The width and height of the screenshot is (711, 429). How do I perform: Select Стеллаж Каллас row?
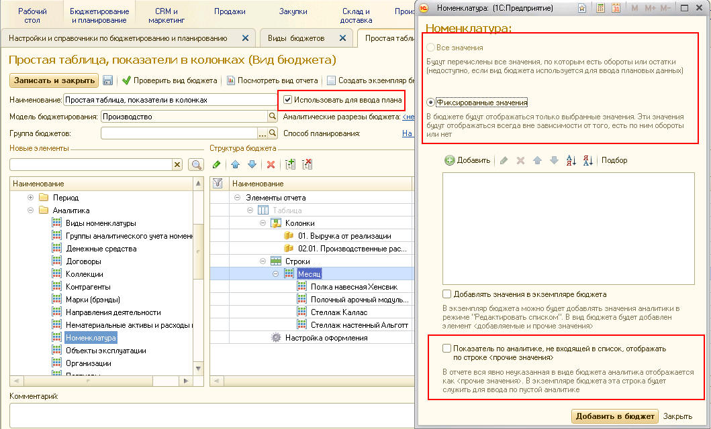click(x=339, y=312)
